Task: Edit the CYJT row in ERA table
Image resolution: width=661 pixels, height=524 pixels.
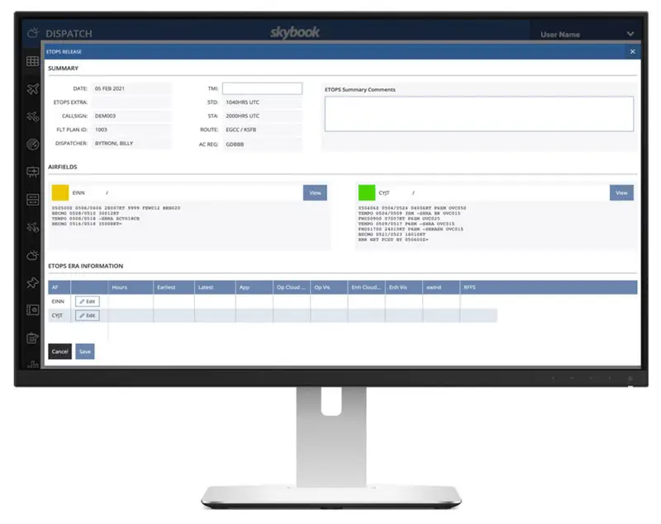Action: click(87, 315)
